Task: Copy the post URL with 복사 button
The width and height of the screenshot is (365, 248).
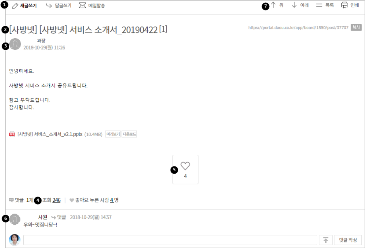Action: tap(356, 27)
